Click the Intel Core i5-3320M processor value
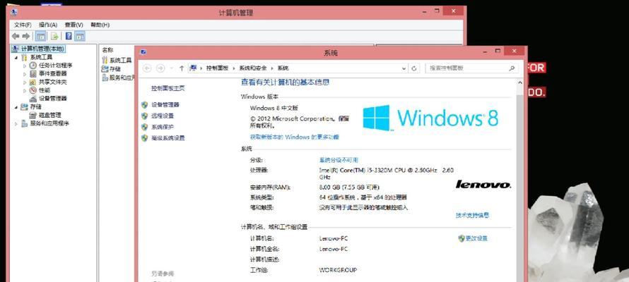The height and width of the screenshot is (282, 629). point(387,173)
